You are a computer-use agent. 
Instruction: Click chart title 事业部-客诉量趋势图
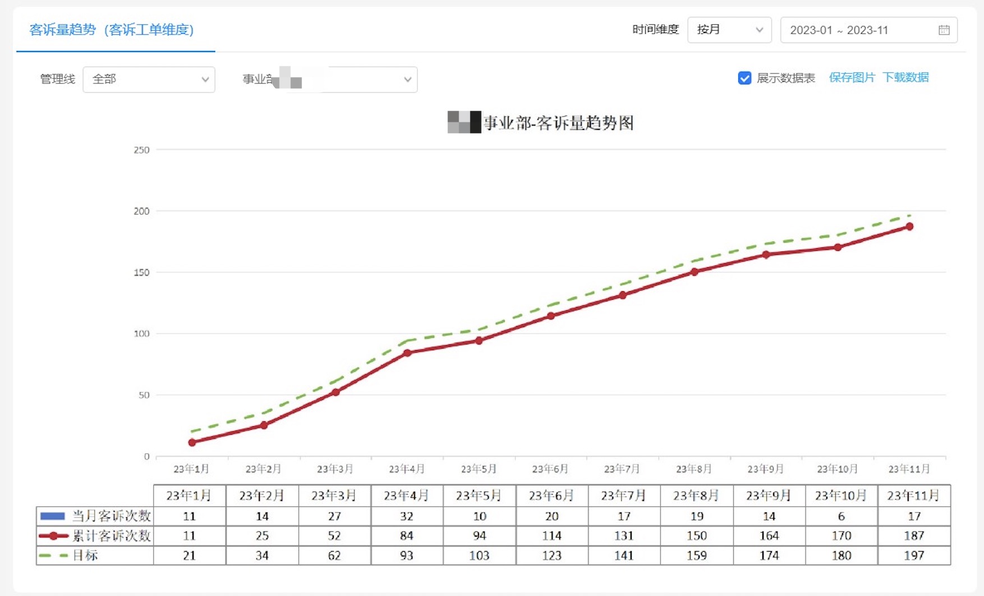[x=558, y=123]
